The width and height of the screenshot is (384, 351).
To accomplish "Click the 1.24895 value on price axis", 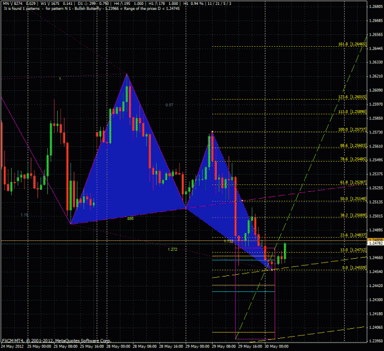I will (x=375, y=230).
